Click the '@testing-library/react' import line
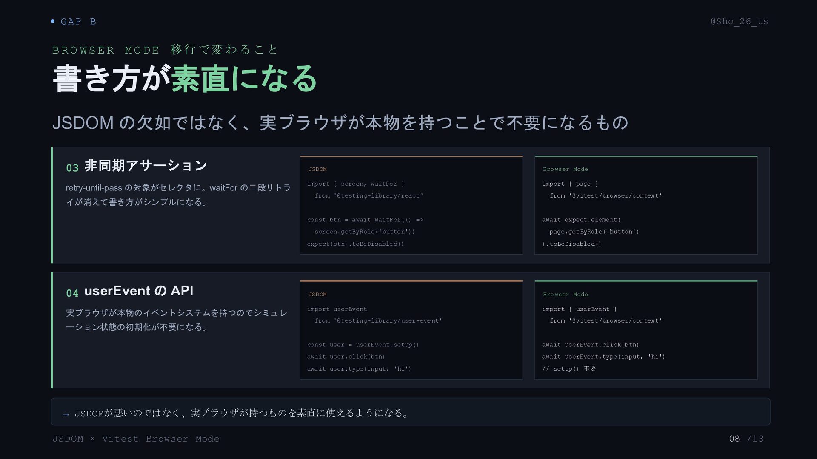 (369, 195)
